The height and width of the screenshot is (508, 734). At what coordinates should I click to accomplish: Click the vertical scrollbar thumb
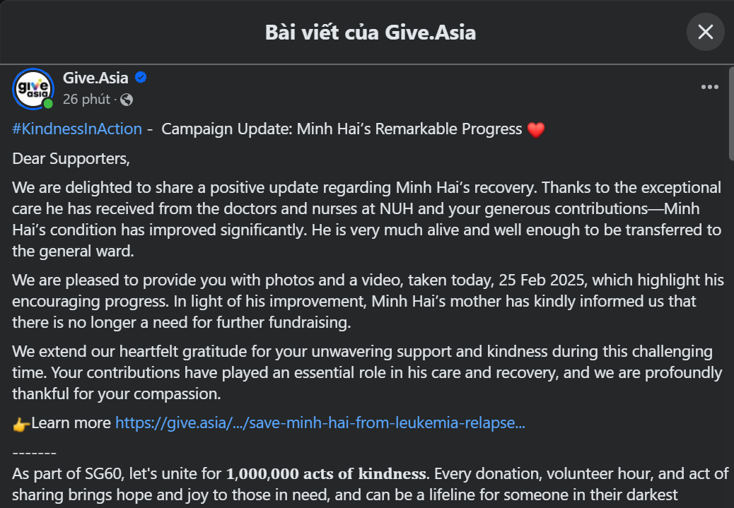(730, 113)
